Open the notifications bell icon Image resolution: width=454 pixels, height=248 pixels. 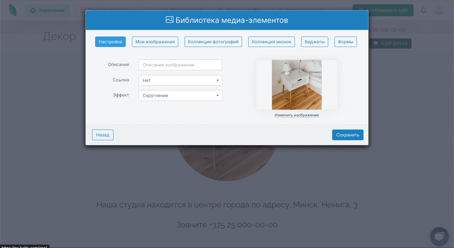click(x=424, y=10)
